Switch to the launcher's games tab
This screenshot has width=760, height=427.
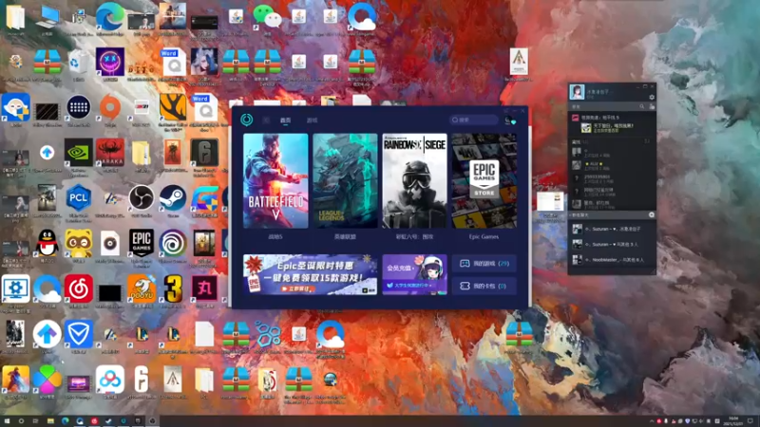coord(312,121)
